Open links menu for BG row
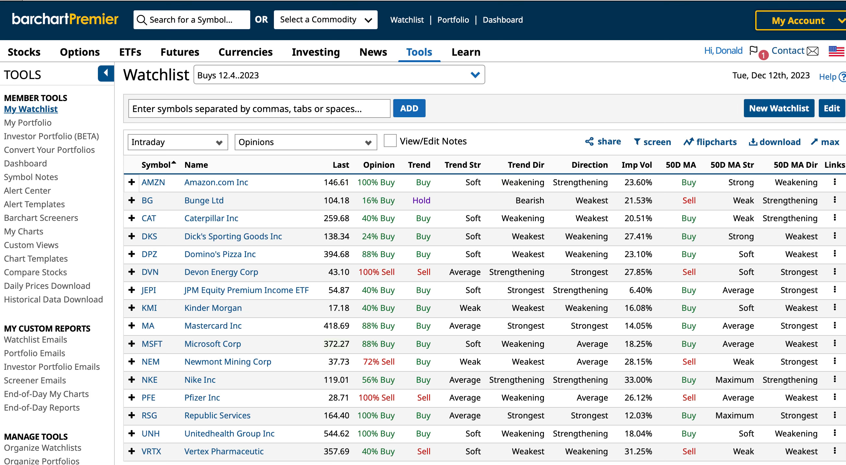This screenshot has height=465, width=846. click(x=835, y=200)
